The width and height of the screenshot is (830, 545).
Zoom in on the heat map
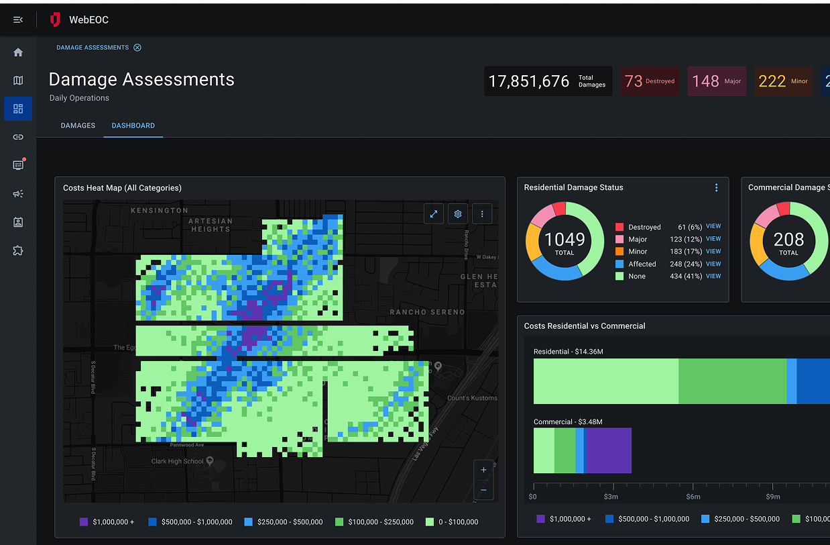click(x=483, y=470)
